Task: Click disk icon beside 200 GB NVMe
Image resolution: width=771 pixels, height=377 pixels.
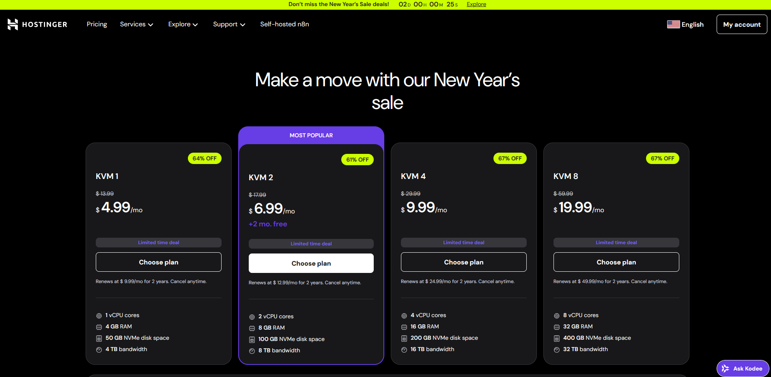Action: [404, 338]
